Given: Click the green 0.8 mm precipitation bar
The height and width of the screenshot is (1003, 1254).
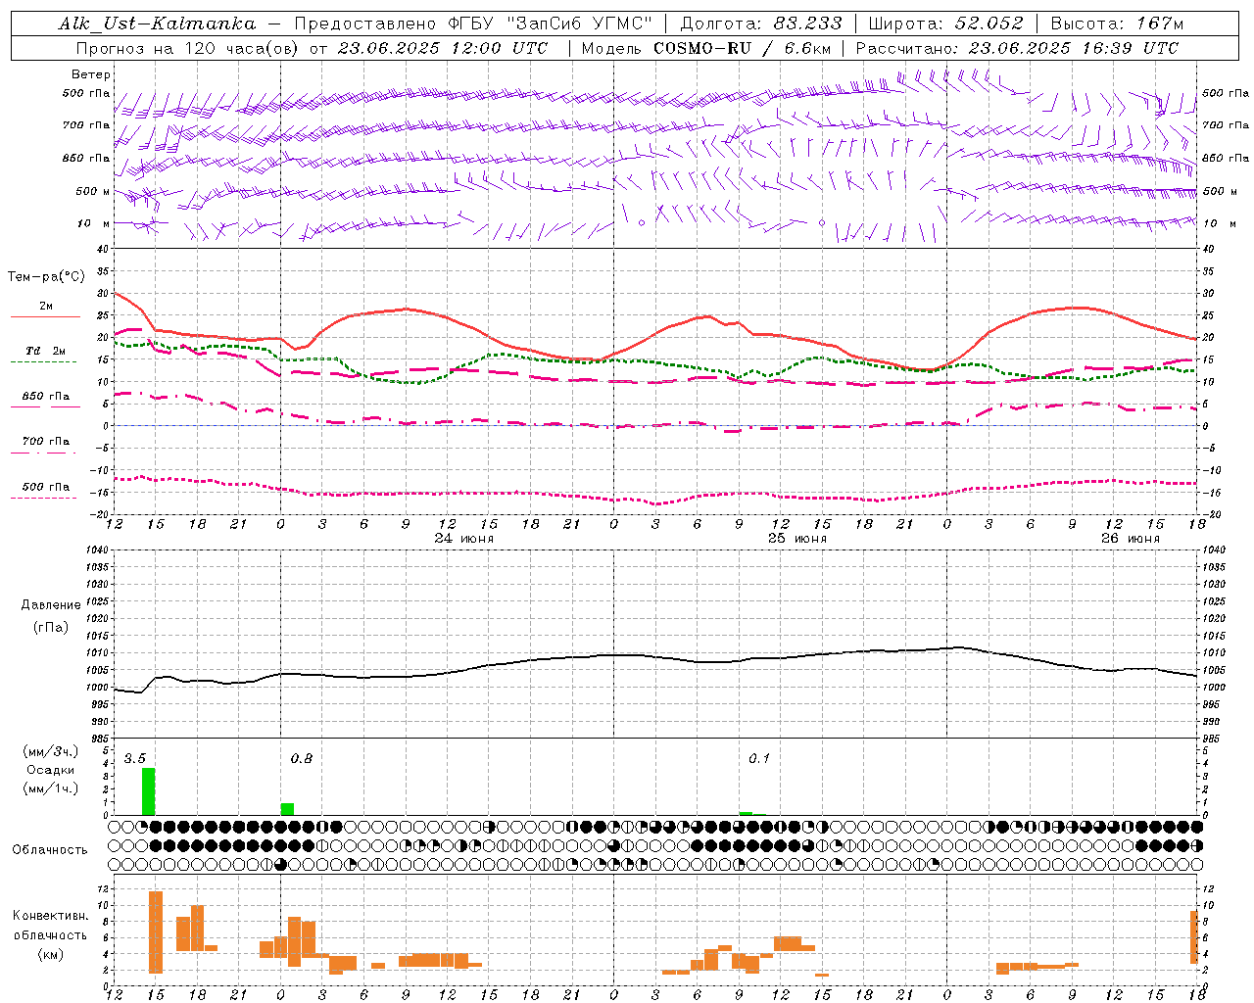Looking at the screenshot, I should click(287, 809).
